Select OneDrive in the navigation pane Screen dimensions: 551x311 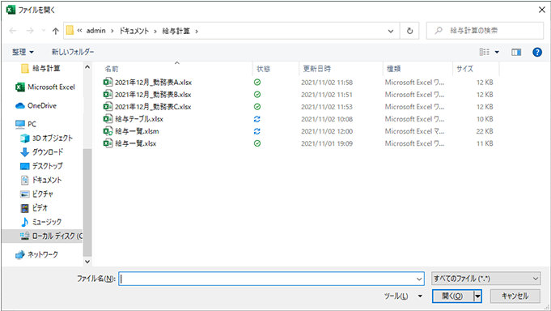pos(36,105)
